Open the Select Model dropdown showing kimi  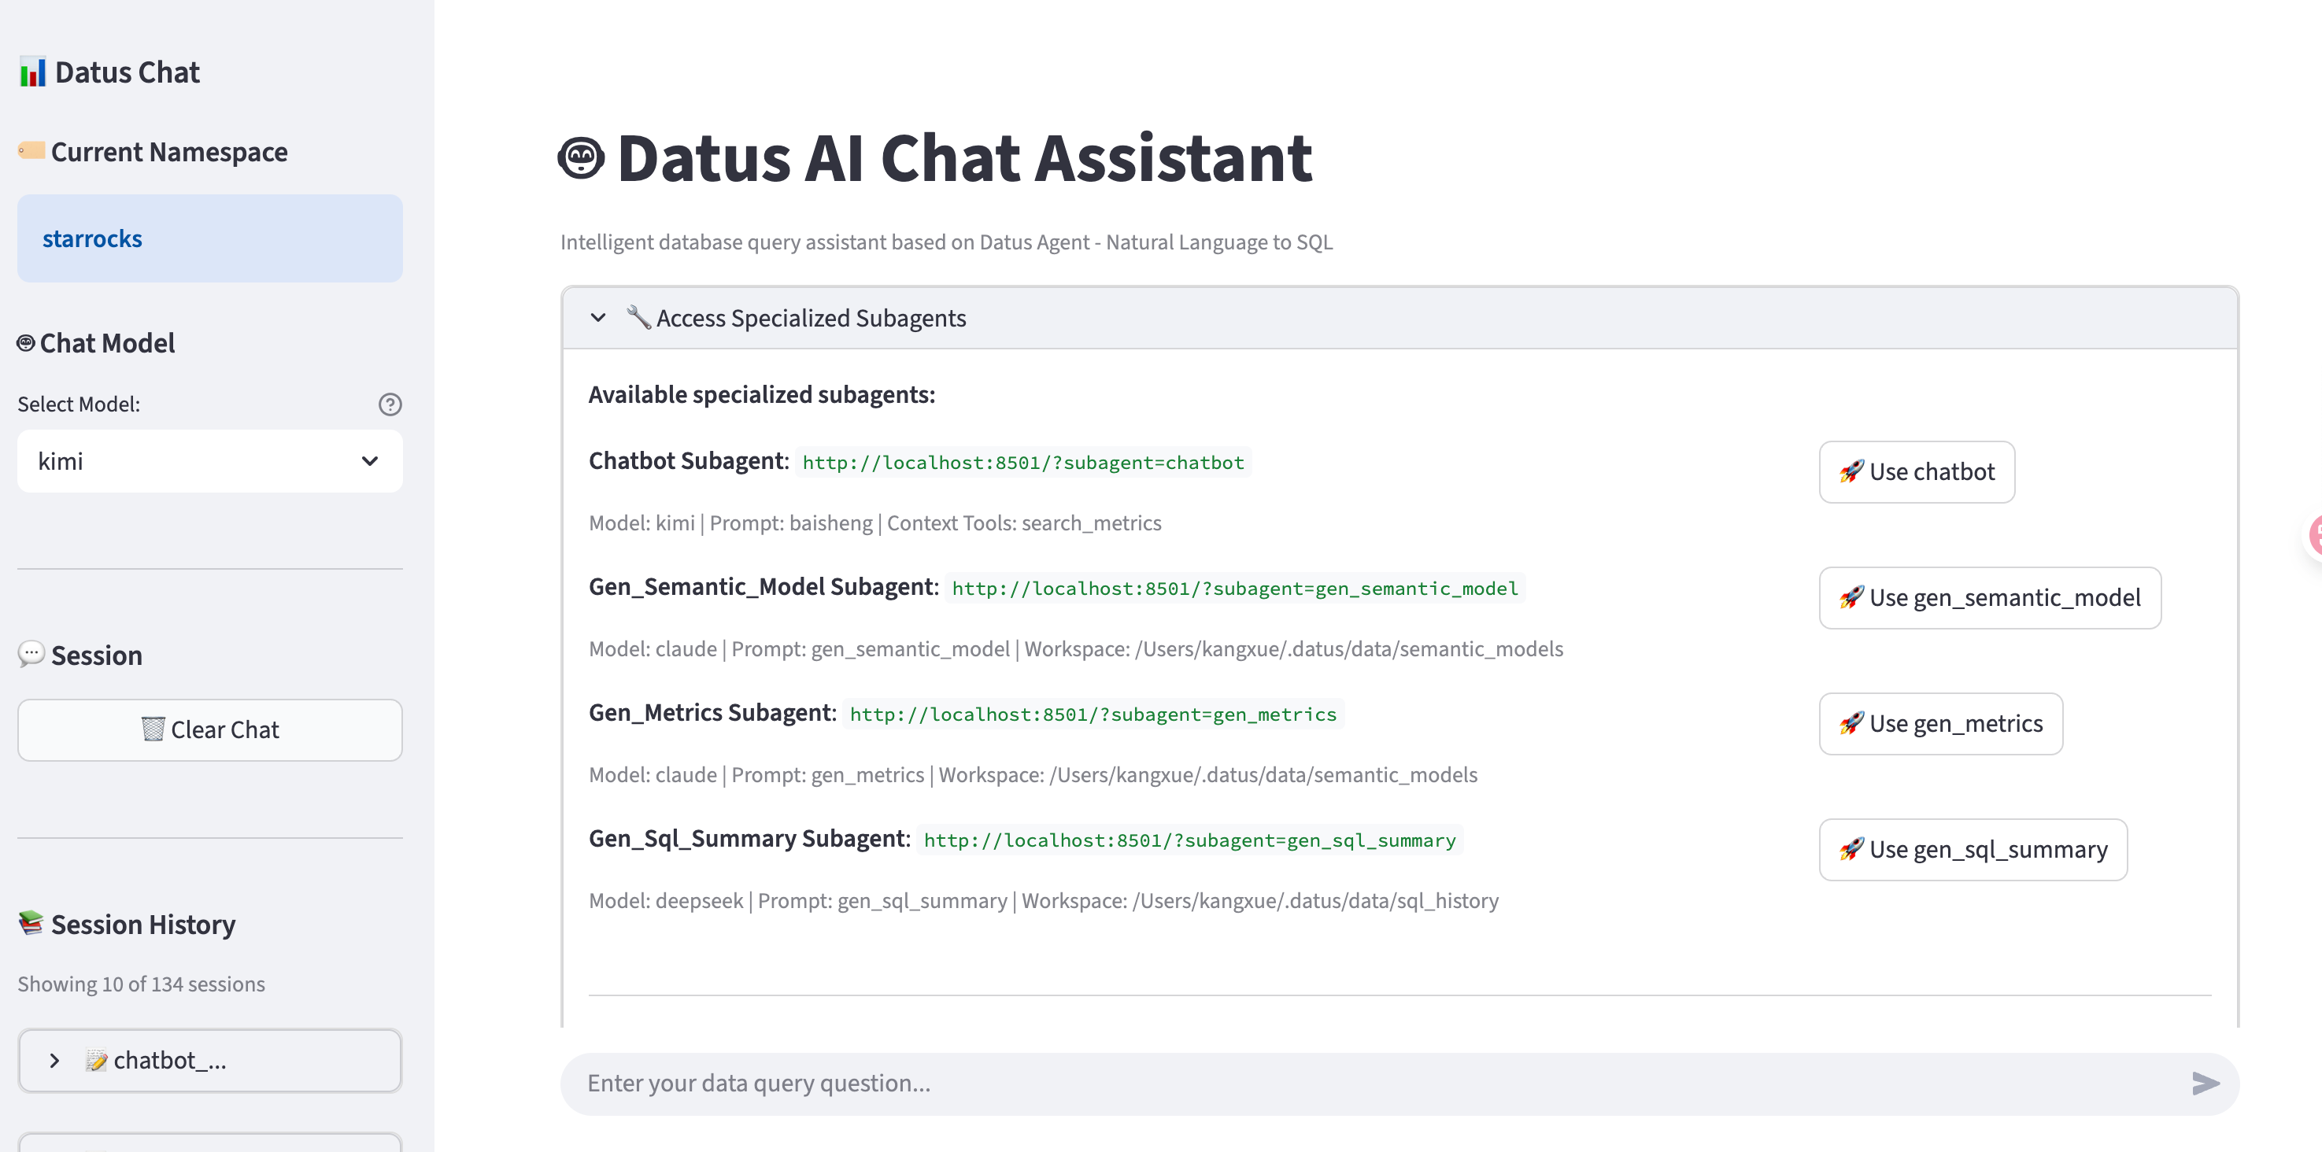(209, 462)
